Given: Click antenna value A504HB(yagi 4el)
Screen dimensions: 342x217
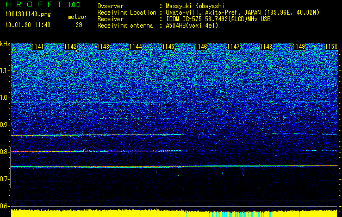Looking at the screenshot, I should tap(192, 25).
